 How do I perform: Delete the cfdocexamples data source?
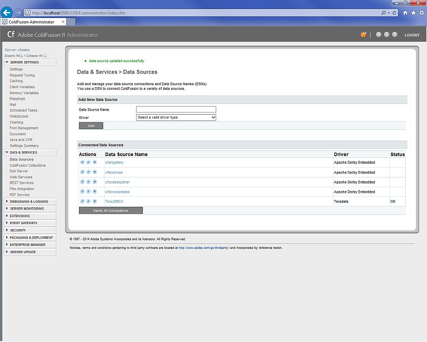pyautogui.click(x=95, y=192)
